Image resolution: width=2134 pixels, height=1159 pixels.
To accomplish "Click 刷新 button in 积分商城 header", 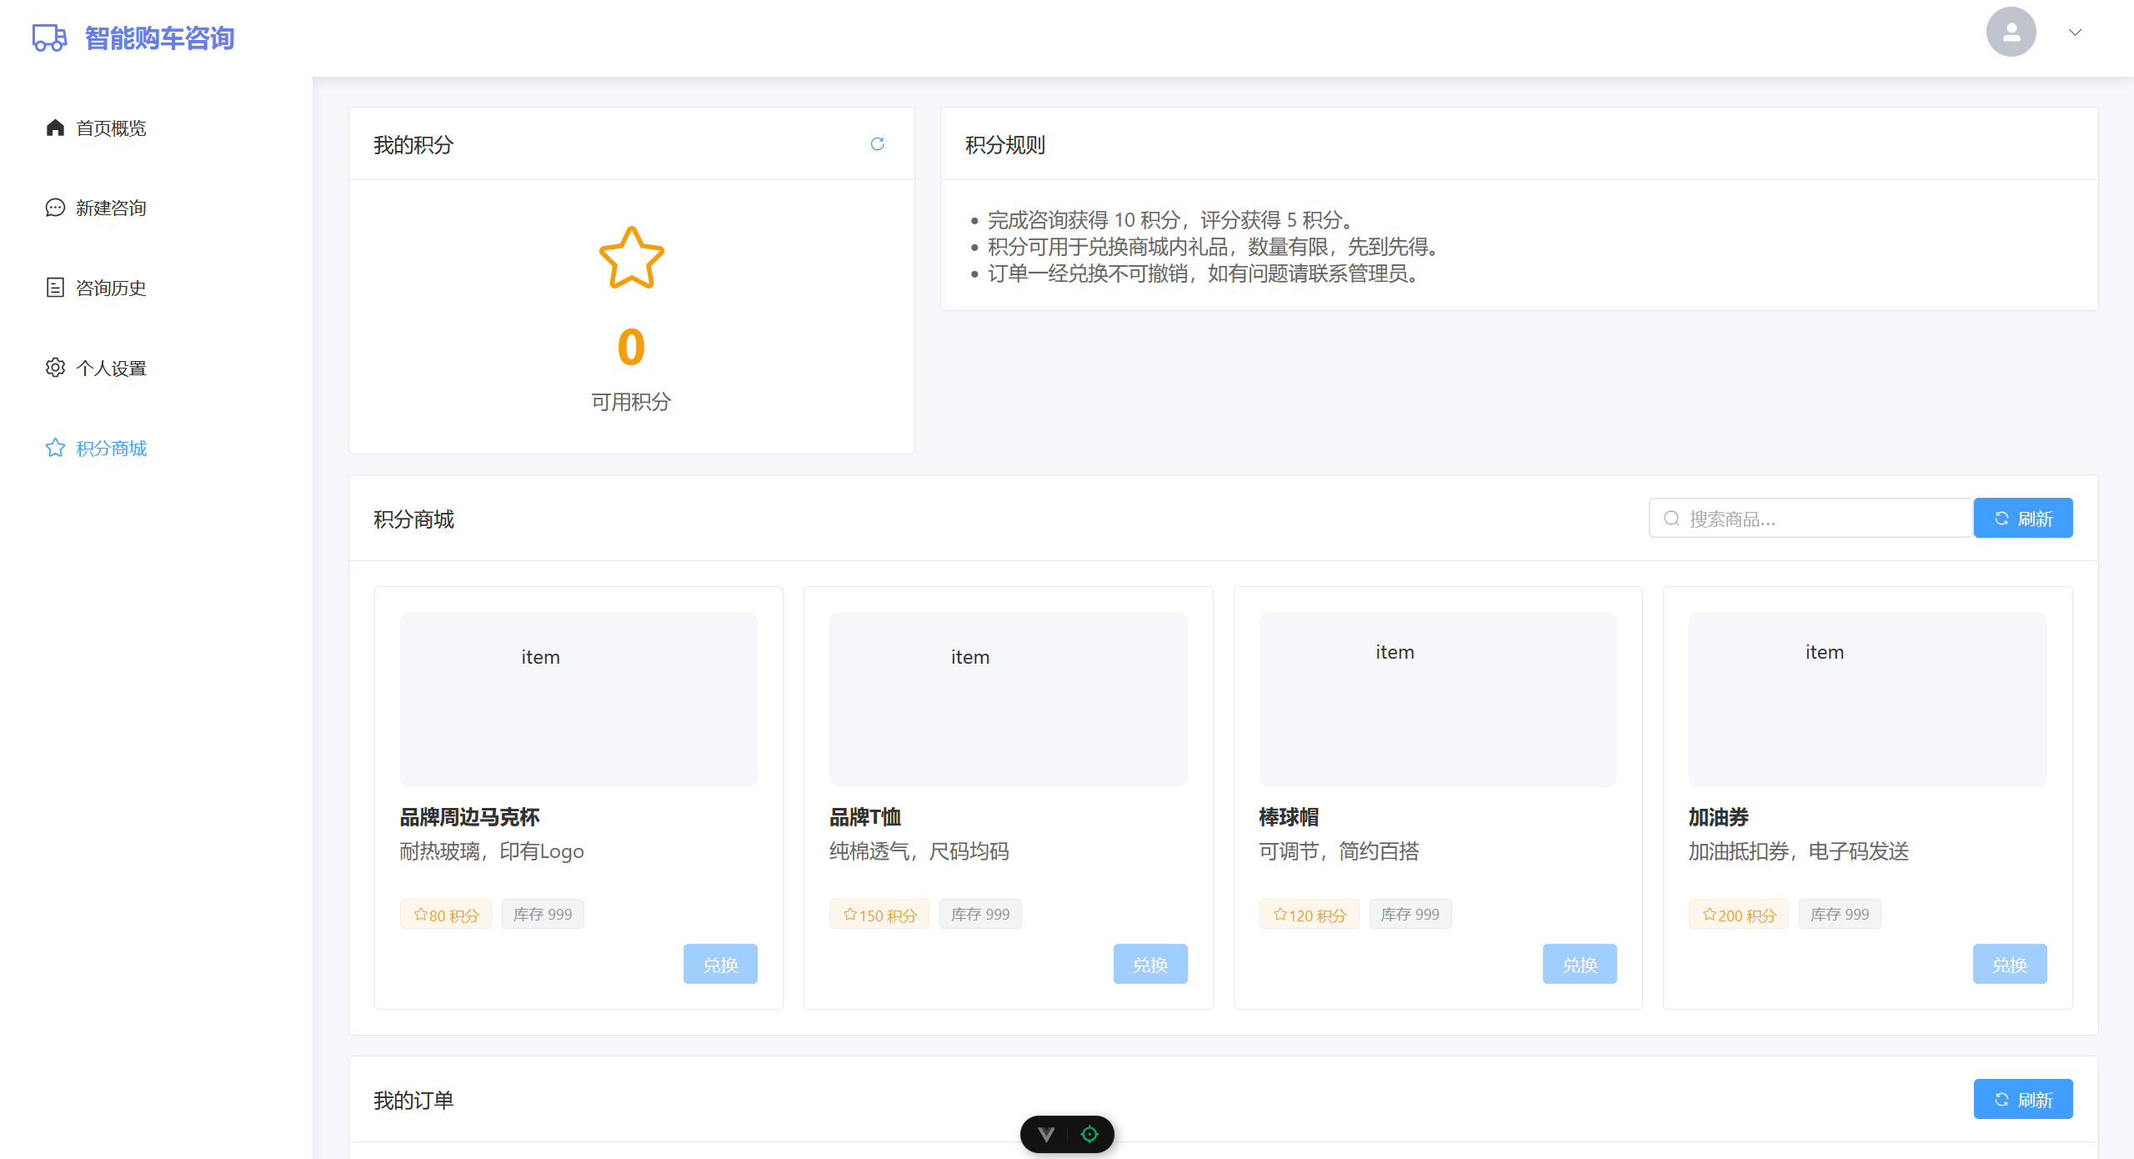I will [x=2022, y=519].
